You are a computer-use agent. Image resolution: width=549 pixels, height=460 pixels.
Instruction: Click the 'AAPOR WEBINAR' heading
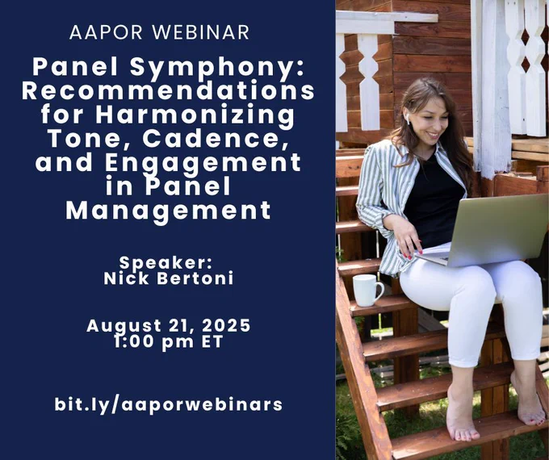(x=159, y=32)
